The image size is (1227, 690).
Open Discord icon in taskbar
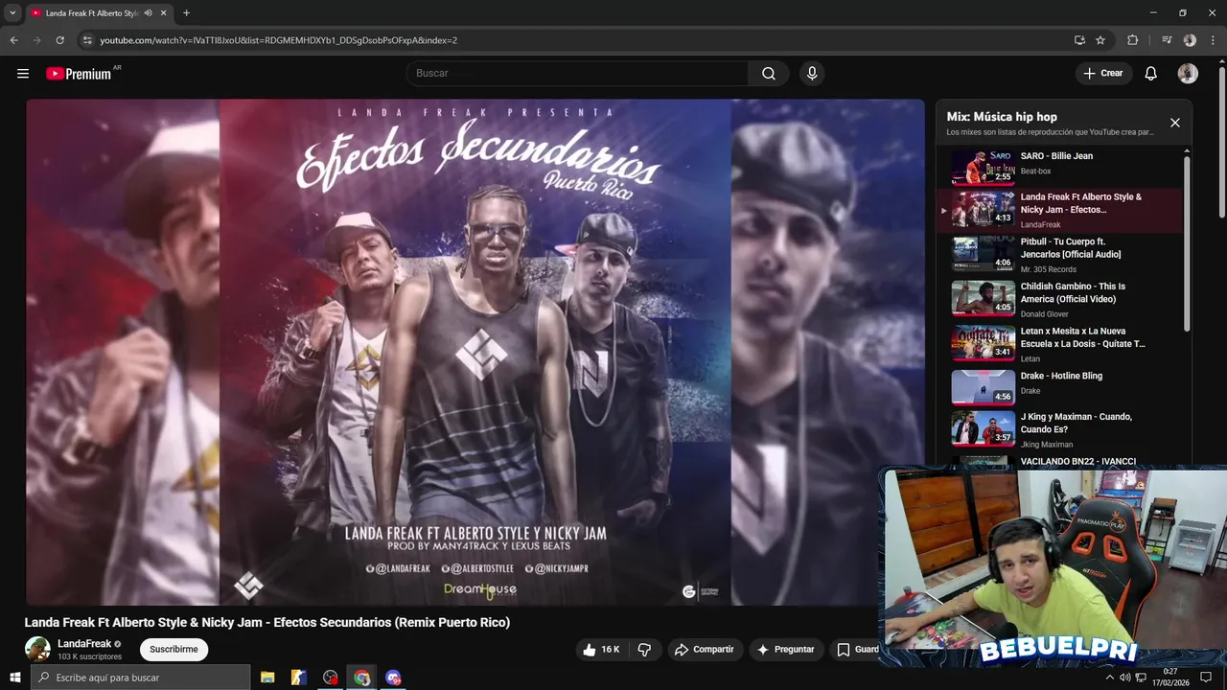[x=393, y=678]
